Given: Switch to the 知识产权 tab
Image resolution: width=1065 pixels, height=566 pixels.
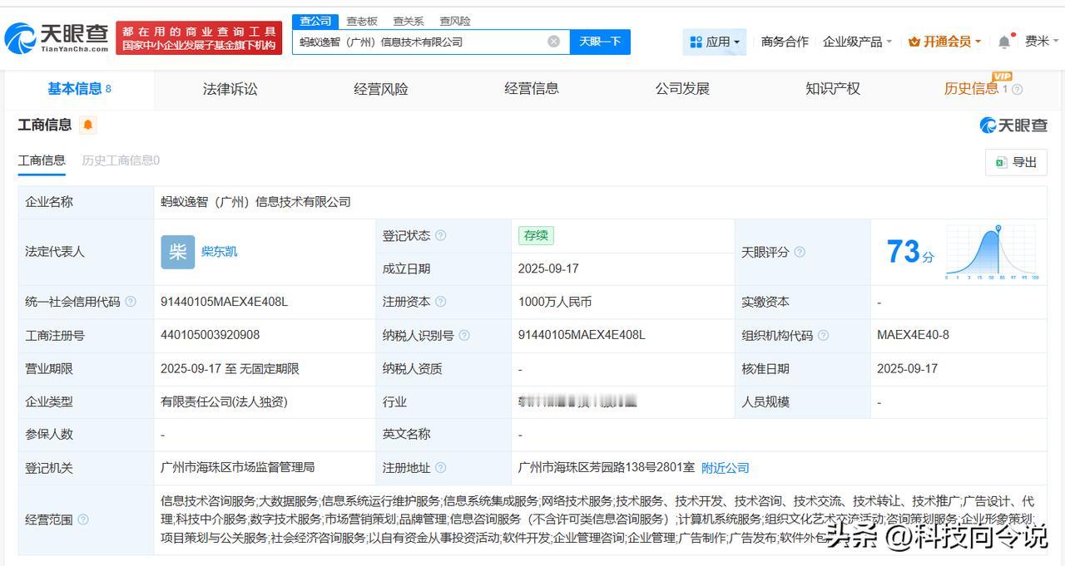Looking at the screenshot, I should click(x=833, y=89).
